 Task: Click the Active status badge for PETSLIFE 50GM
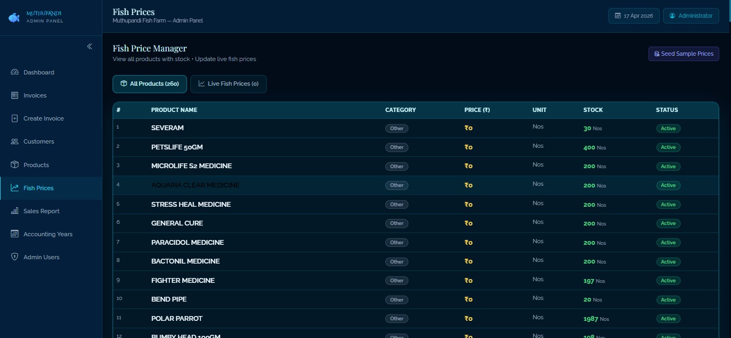click(x=668, y=147)
